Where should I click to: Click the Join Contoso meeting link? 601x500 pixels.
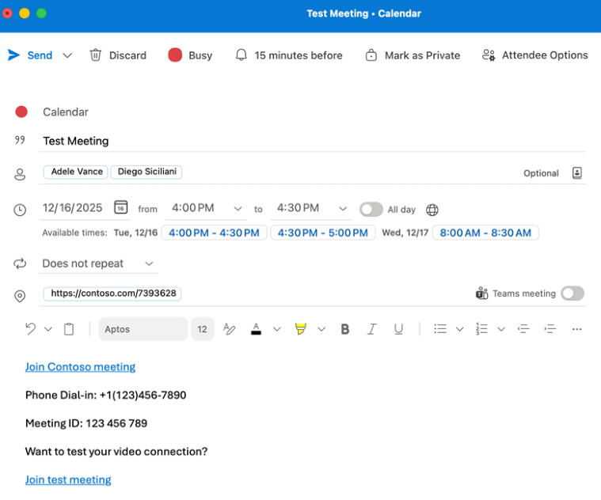tap(80, 367)
